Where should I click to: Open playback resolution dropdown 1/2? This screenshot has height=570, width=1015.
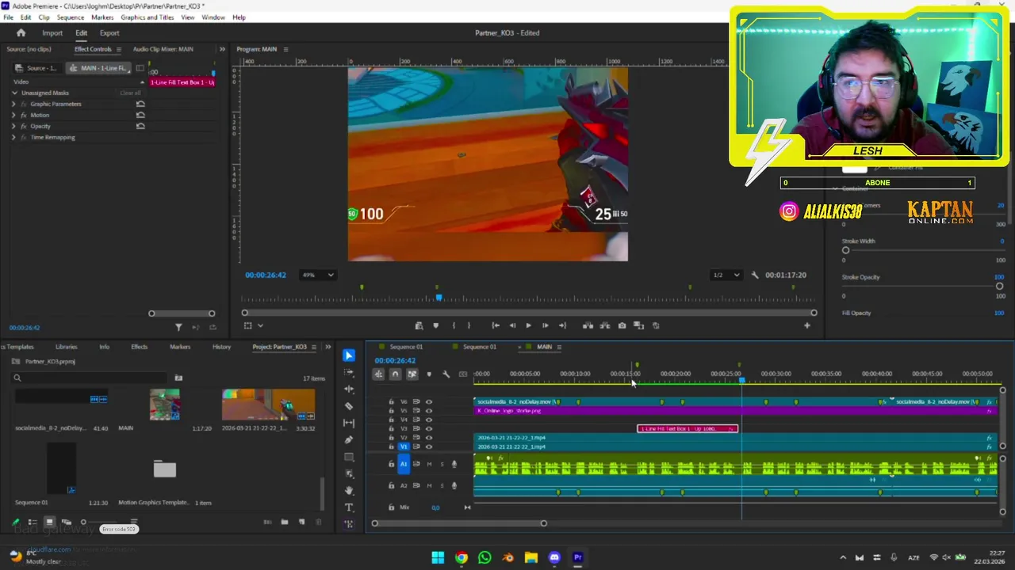(726, 275)
